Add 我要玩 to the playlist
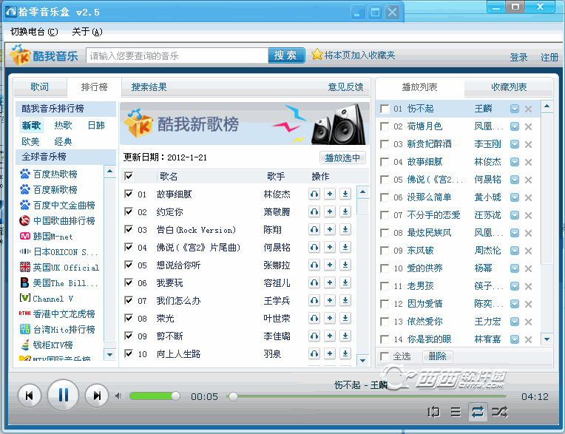 (330, 282)
